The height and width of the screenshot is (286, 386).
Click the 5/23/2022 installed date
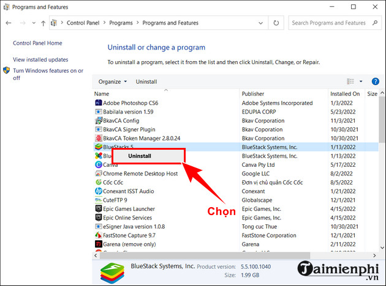tap(343, 112)
